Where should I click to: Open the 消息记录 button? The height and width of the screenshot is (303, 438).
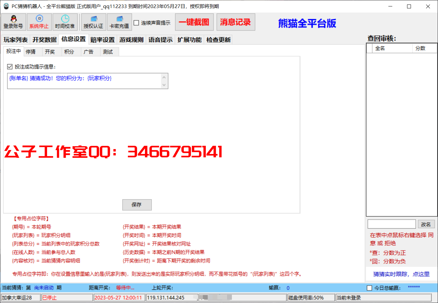click(235, 22)
